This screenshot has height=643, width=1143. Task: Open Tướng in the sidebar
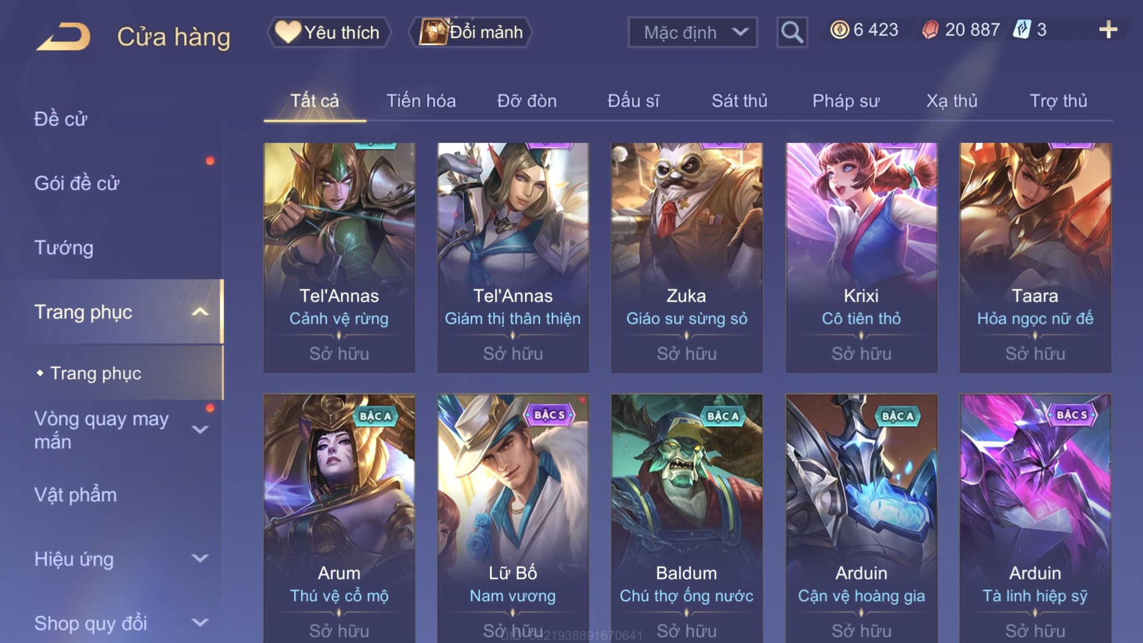pos(64,247)
